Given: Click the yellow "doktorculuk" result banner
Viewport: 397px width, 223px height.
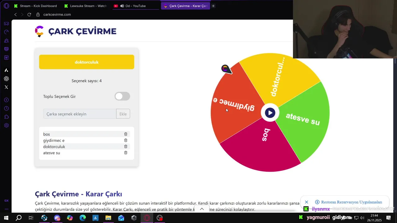Looking at the screenshot, I should pyautogui.click(x=87, y=62).
